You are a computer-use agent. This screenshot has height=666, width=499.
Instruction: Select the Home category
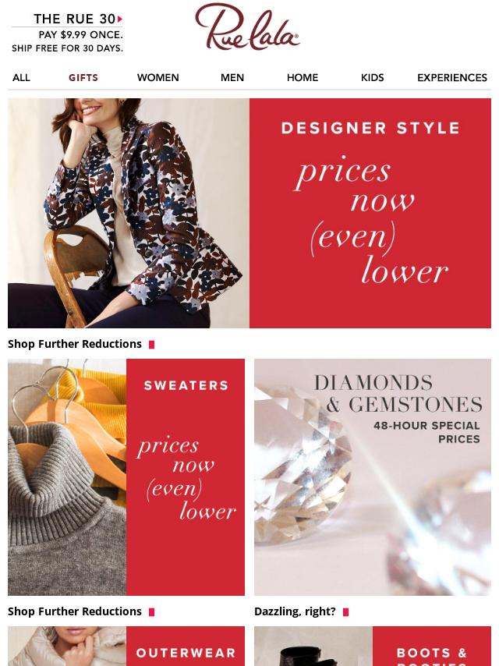[303, 78]
